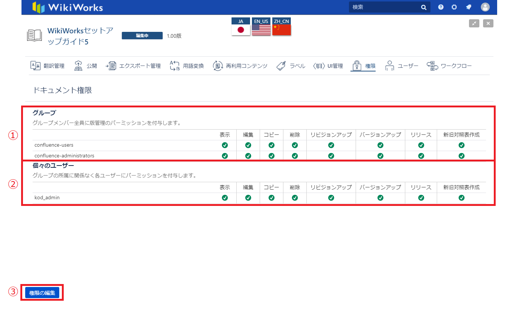
Task: Open the エクスポート管理 tab
Action: pyautogui.click(x=133, y=66)
